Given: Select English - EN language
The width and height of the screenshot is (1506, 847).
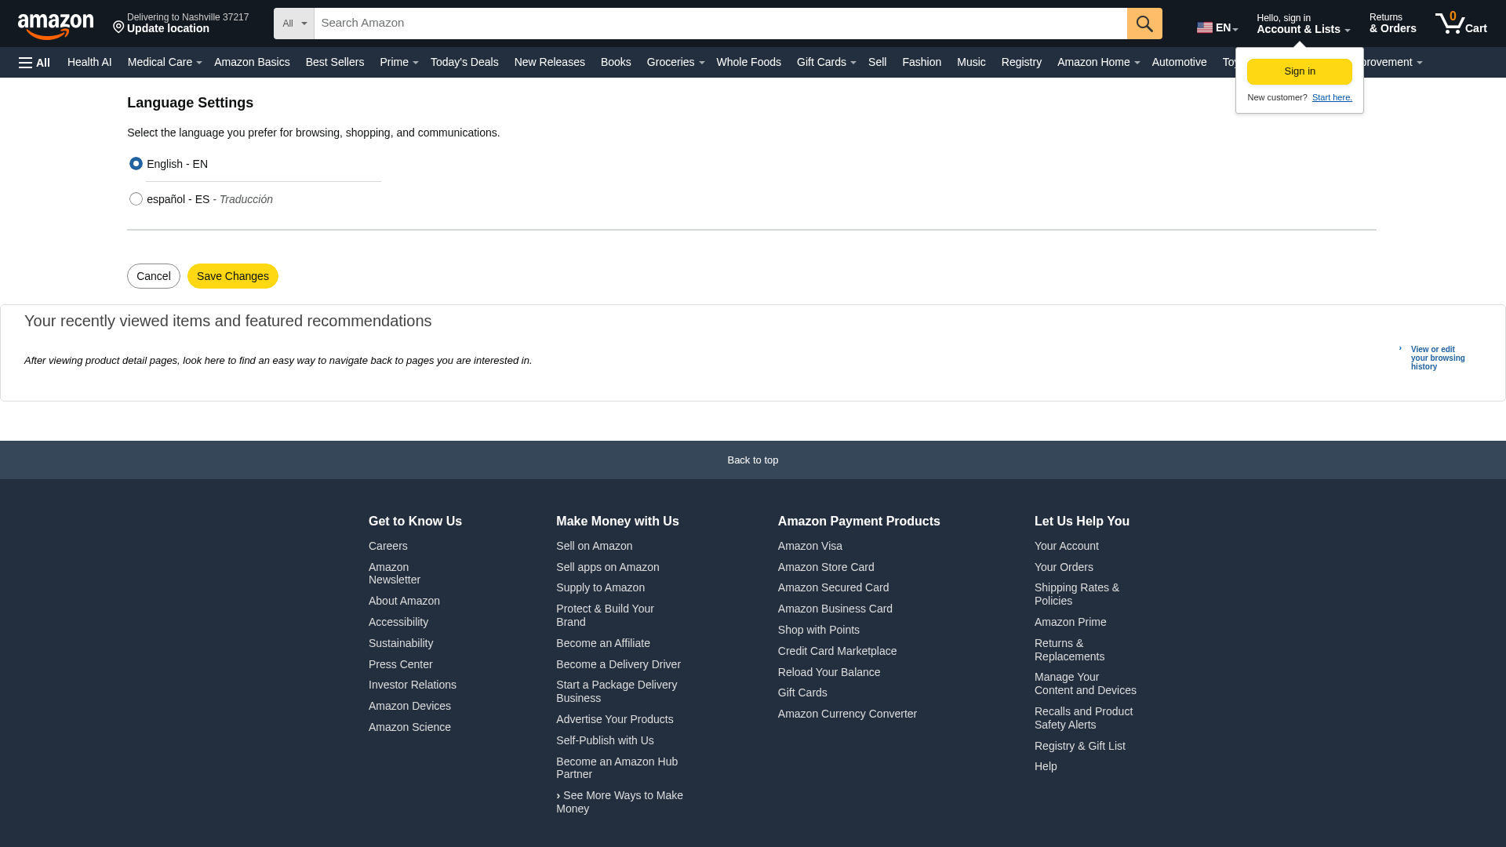Looking at the screenshot, I should [136, 163].
